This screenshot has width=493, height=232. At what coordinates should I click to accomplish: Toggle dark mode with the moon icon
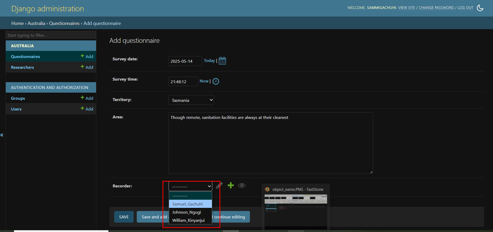point(480,8)
